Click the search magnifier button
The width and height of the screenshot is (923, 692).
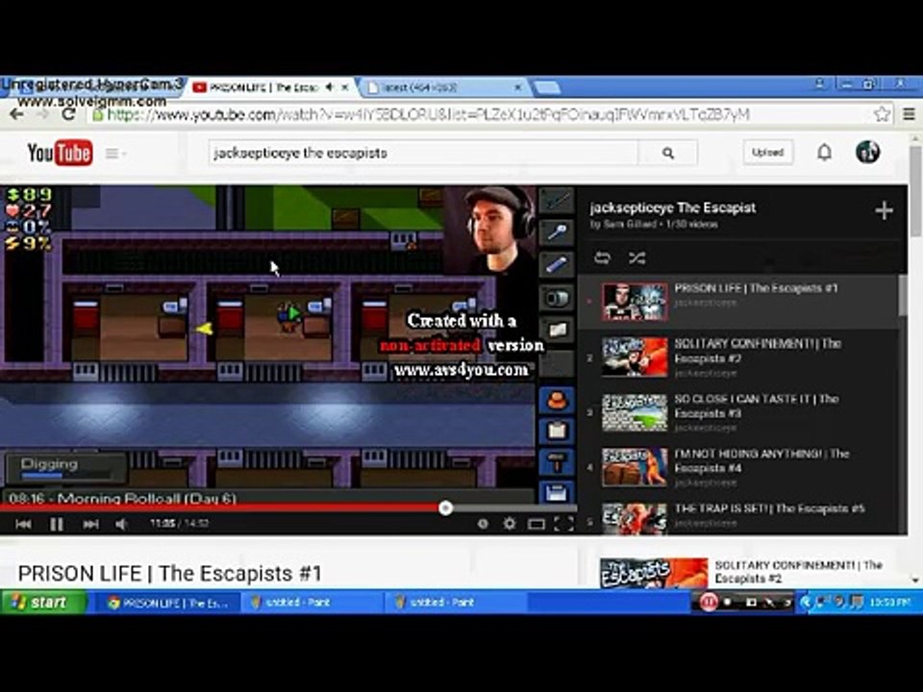pos(667,153)
